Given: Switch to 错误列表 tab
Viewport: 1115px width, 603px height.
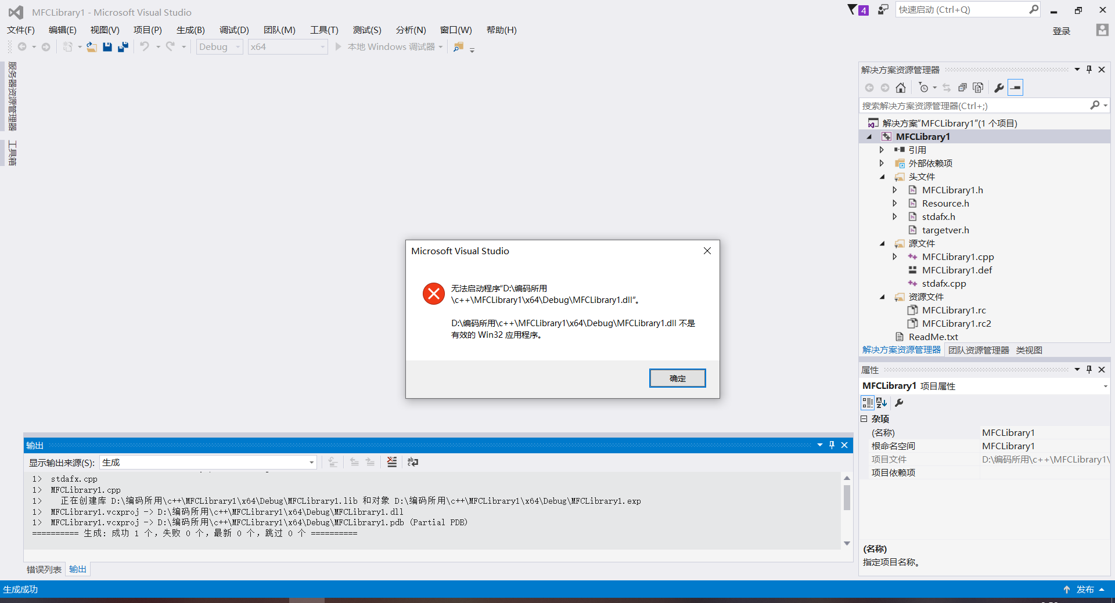Looking at the screenshot, I should click(44, 569).
